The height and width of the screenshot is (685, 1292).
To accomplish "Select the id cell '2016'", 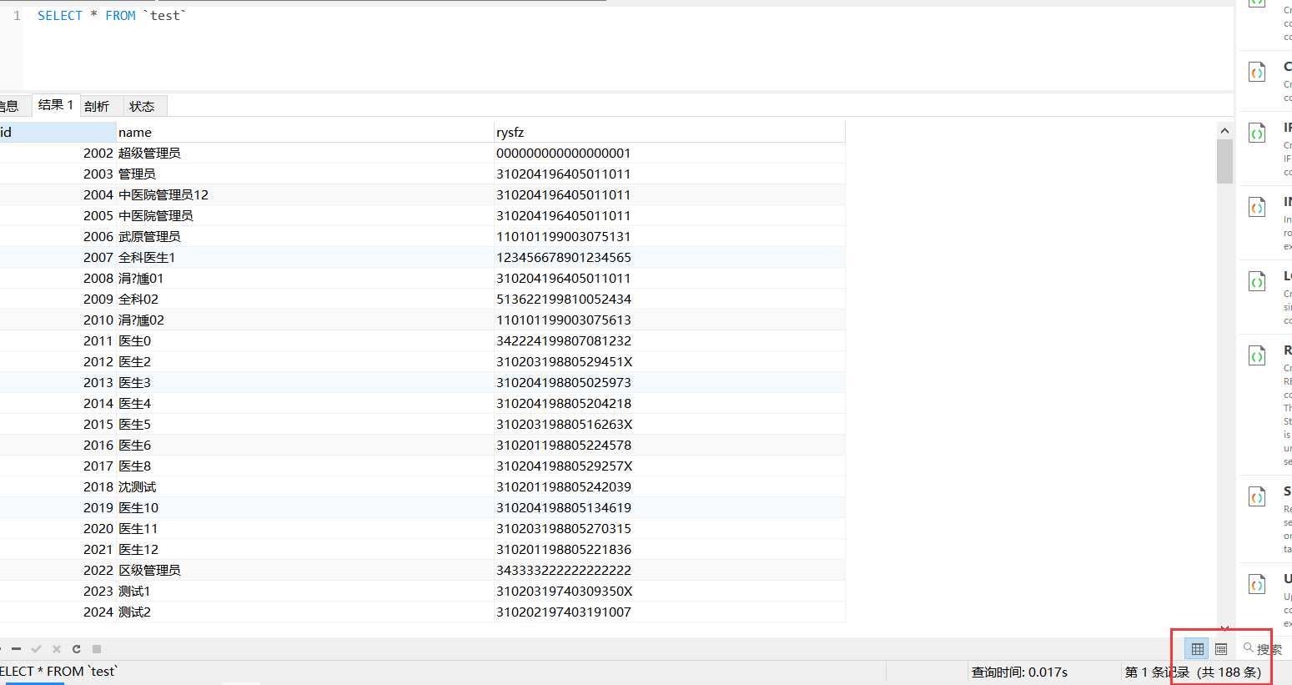I will (58, 445).
